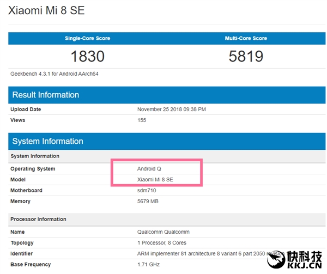This screenshot has width=327, height=274.
Task: Click the Upload Date label
Action: click(26, 109)
